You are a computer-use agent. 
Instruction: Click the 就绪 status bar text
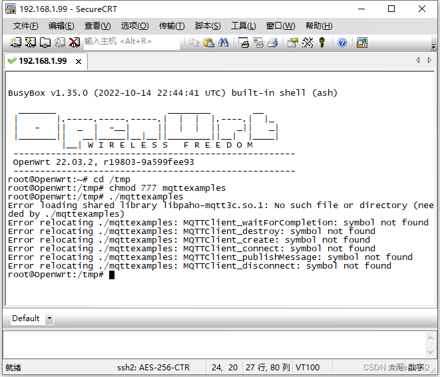(x=13, y=368)
